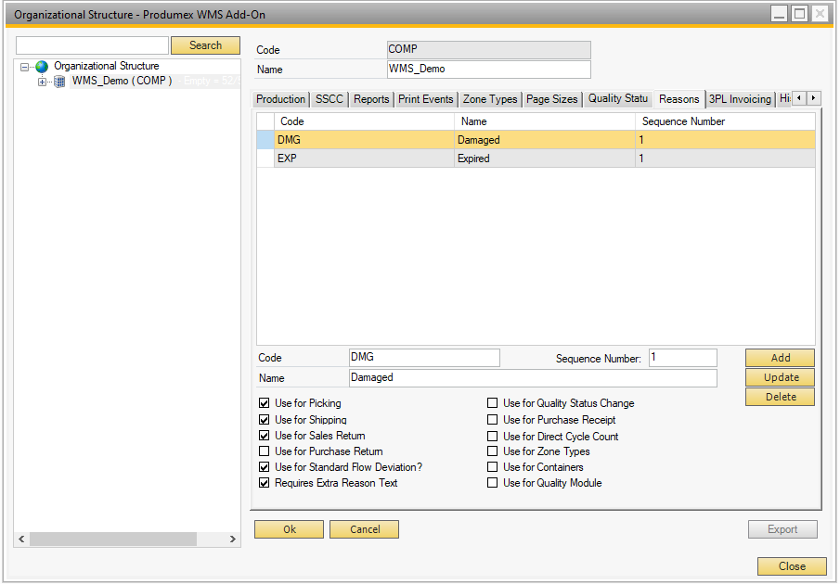The image size is (840, 584).
Task: Toggle Requires Extra Reason Text checkbox
Action: pyautogui.click(x=265, y=483)
